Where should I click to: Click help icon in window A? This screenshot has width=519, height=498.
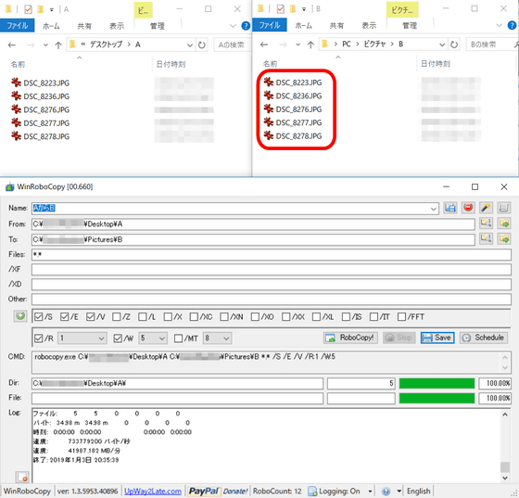(x=246, y=25)
